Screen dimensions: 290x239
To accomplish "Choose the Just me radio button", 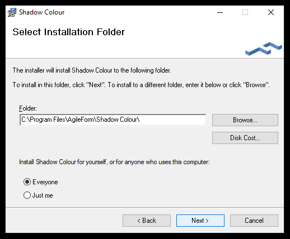I will [x=27, y=195].
